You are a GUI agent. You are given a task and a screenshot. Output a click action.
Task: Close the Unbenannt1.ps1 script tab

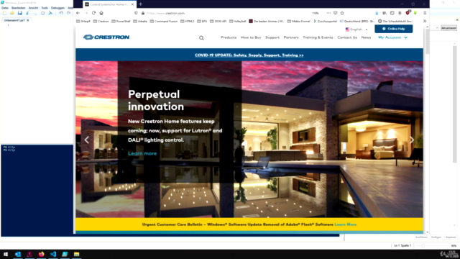[x=28, y=20]
